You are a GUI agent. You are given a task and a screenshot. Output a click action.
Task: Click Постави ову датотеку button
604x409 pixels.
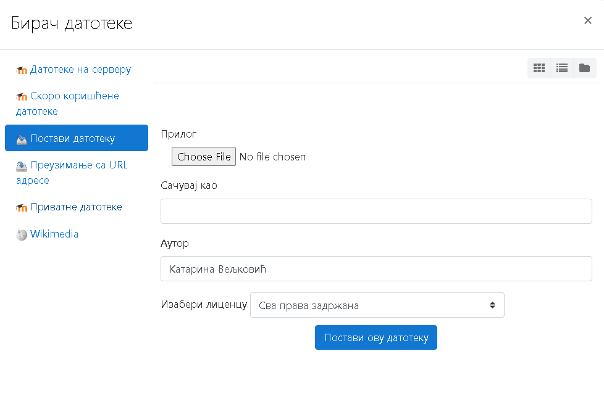tap(376, 337)
